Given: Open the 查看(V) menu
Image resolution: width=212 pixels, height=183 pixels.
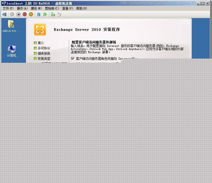Looking at the screenshot, I should coord(68,8).
